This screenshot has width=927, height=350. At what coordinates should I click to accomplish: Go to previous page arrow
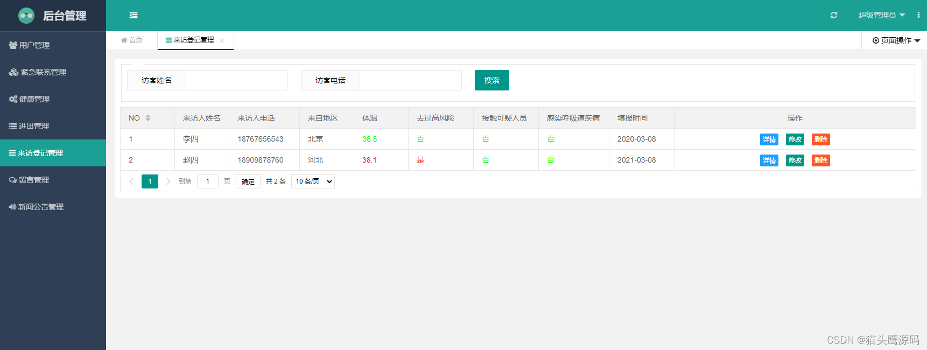[x=131, y=181]
